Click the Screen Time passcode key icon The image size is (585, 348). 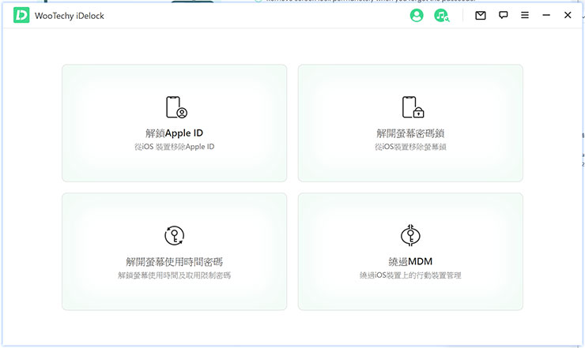(175, 235)
